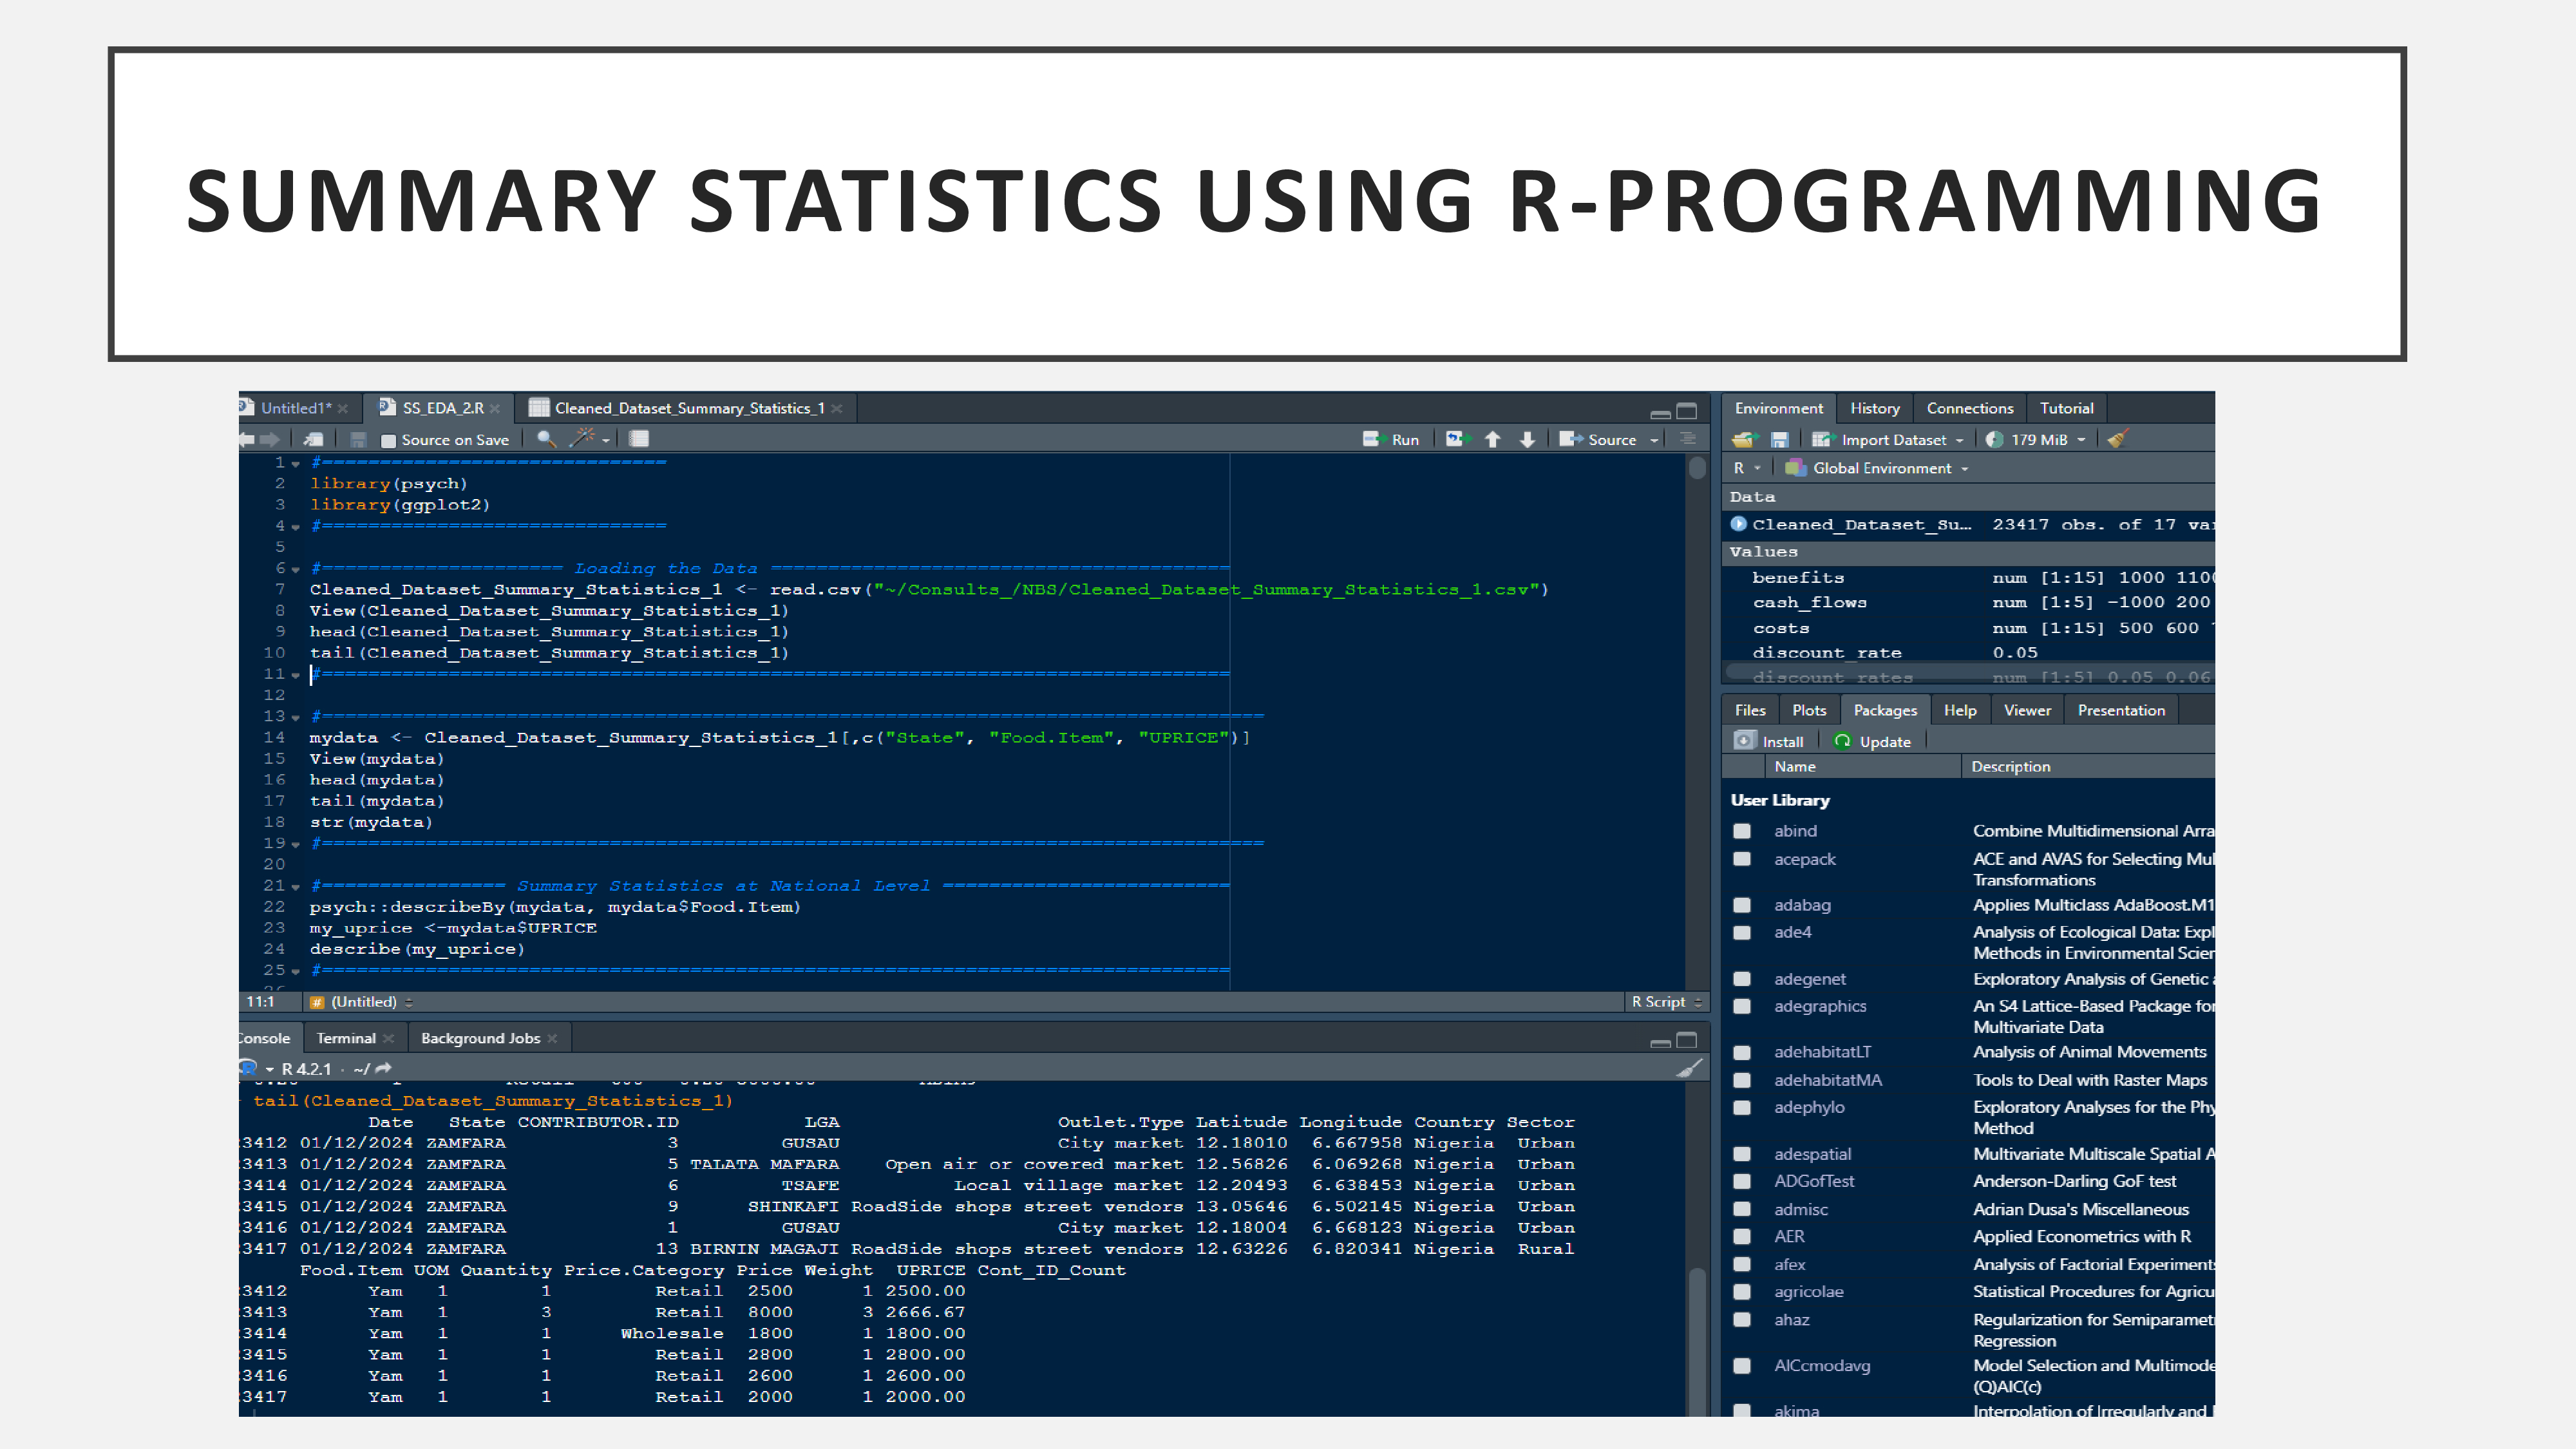Screen dimensions: 2576x1449
Task: Click the clear console broom icon
Action: click(1688, 1069)
